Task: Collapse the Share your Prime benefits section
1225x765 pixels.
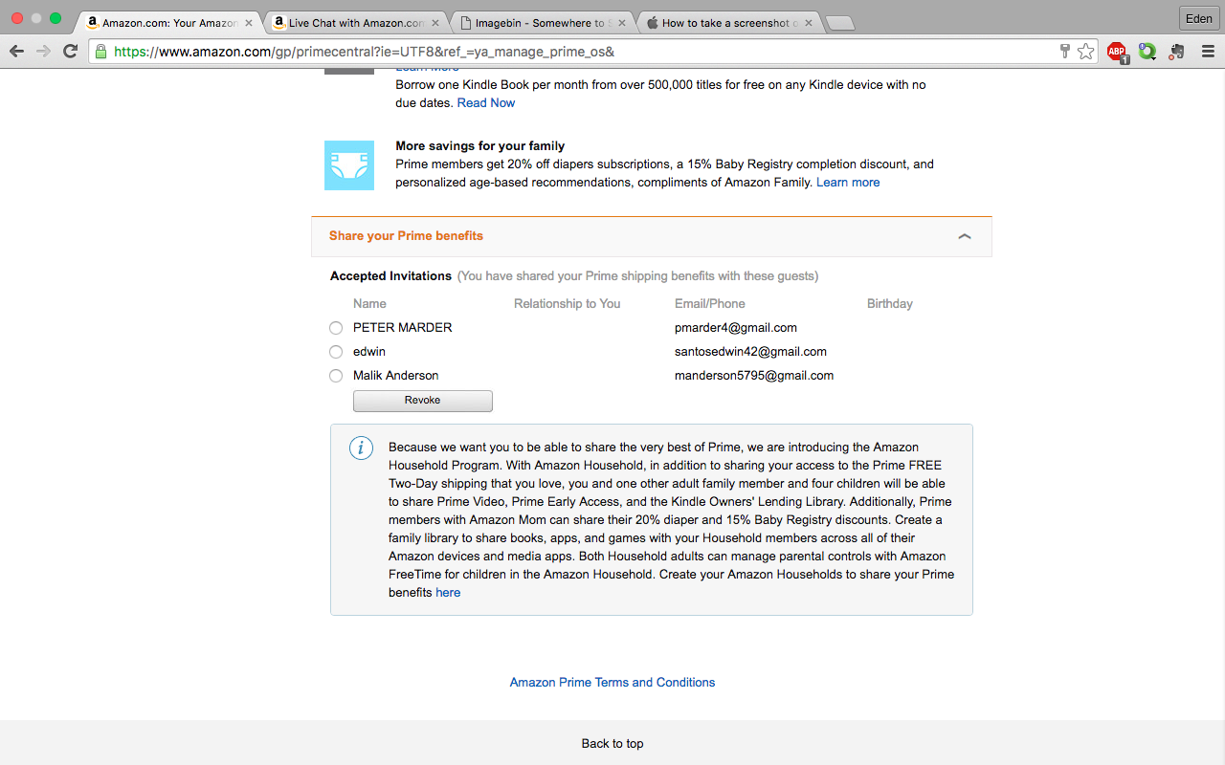Action: [x=965, y=236]
